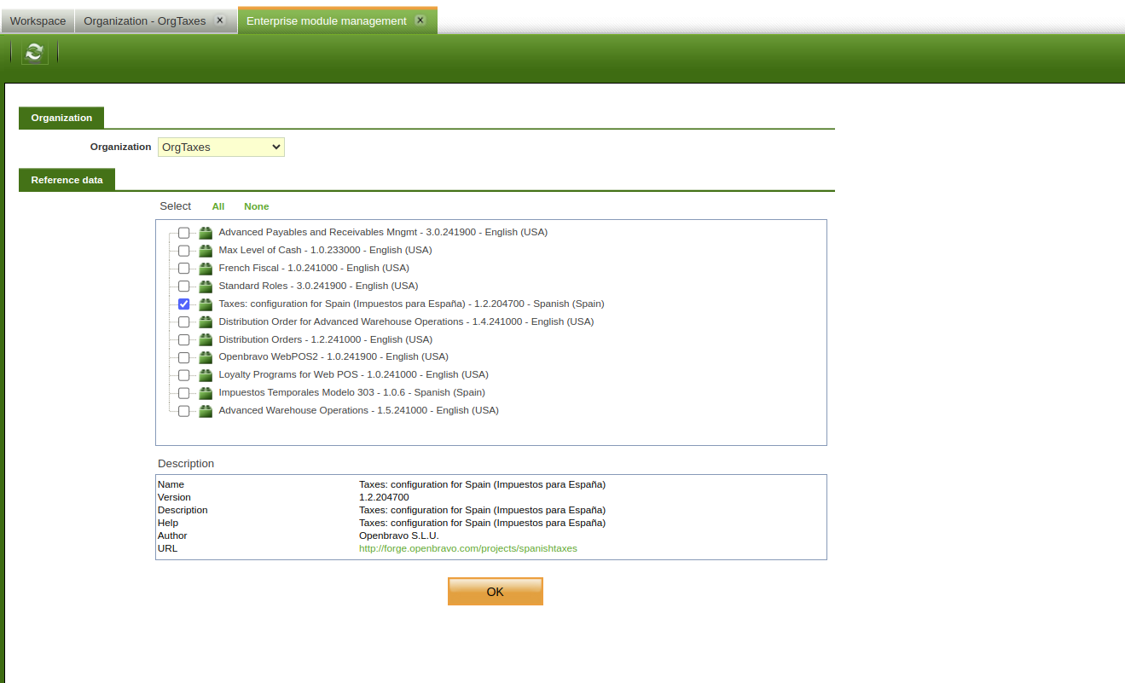Check Loyalty Programs for Web POS
The image size is (1125, 683).
[184, 375]
